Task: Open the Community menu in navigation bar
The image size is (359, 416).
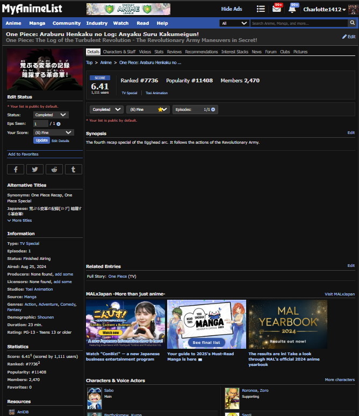Action: point(67,23)
